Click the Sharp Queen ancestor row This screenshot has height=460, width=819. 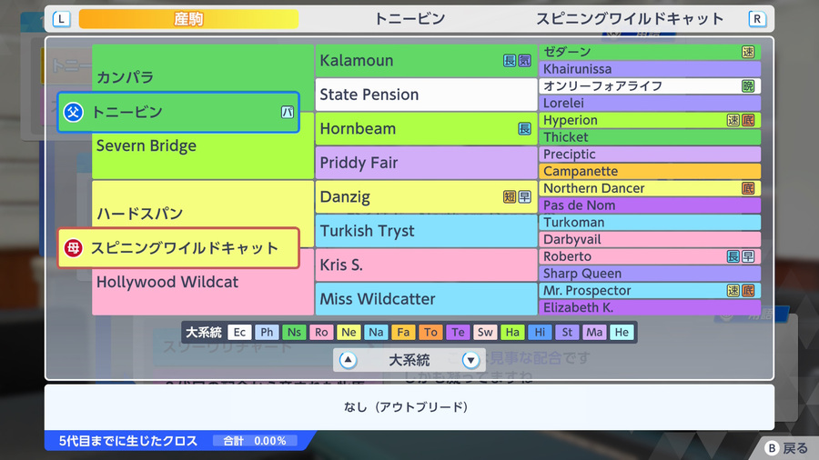(x=649, y=274)
